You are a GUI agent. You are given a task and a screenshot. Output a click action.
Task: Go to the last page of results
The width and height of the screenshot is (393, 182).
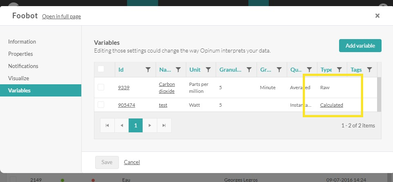coord(164,125)
